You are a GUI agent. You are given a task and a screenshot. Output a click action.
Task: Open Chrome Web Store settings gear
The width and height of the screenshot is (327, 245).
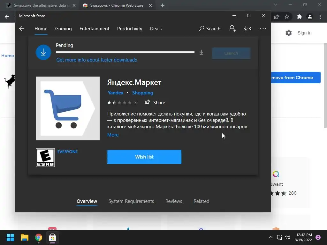289,33
